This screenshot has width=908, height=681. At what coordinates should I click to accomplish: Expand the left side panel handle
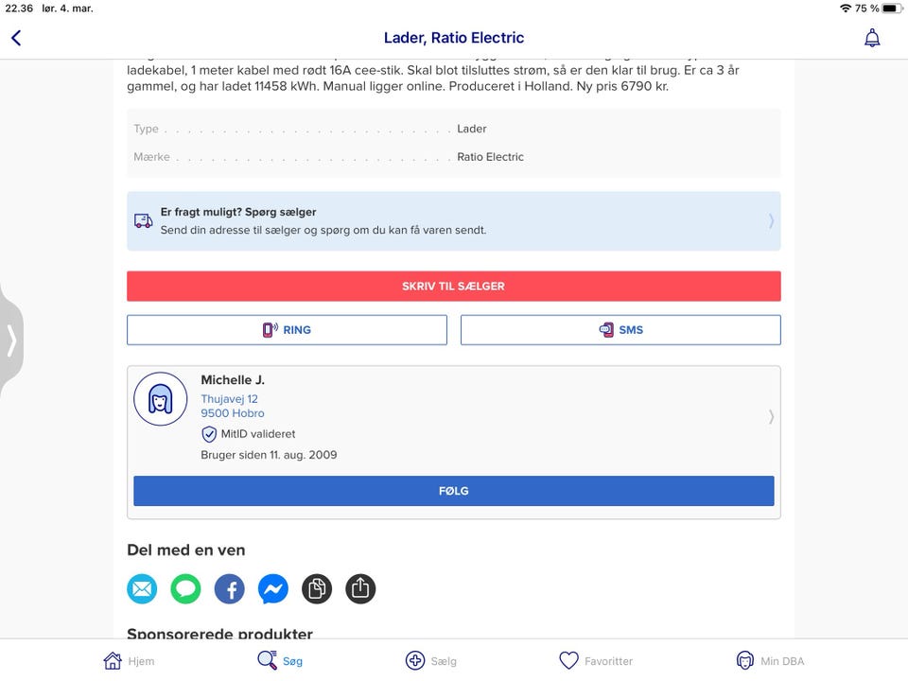(11, 340)
